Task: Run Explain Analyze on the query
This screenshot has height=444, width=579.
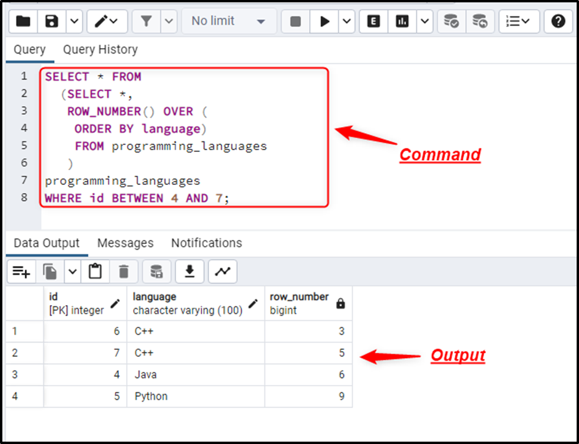Action: tap(401, 21)
